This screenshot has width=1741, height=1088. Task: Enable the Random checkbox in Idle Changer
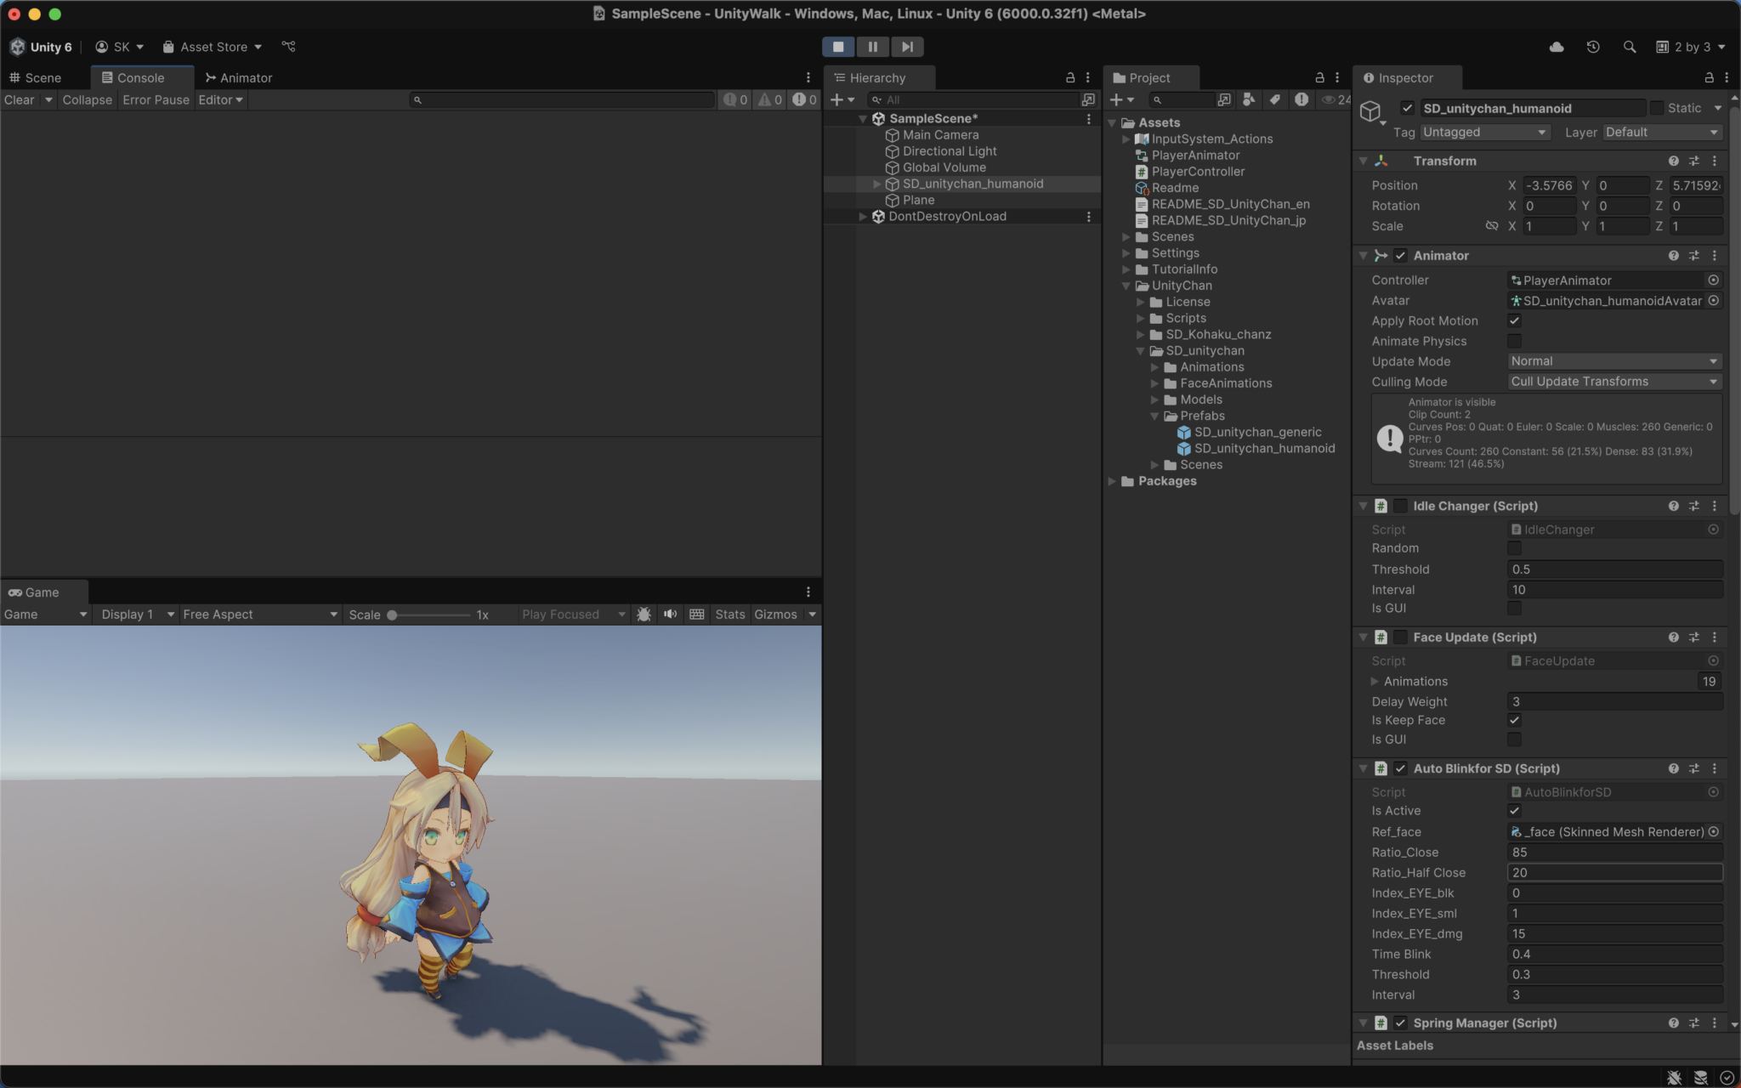(1515, 548)
